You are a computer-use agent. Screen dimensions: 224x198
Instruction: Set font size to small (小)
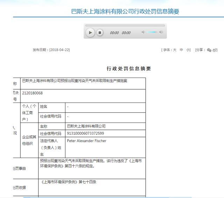click(x=188, y=50)
